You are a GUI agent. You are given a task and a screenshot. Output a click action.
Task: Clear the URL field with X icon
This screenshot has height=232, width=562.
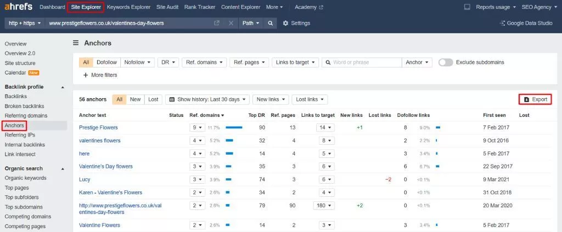pos(231,23)
